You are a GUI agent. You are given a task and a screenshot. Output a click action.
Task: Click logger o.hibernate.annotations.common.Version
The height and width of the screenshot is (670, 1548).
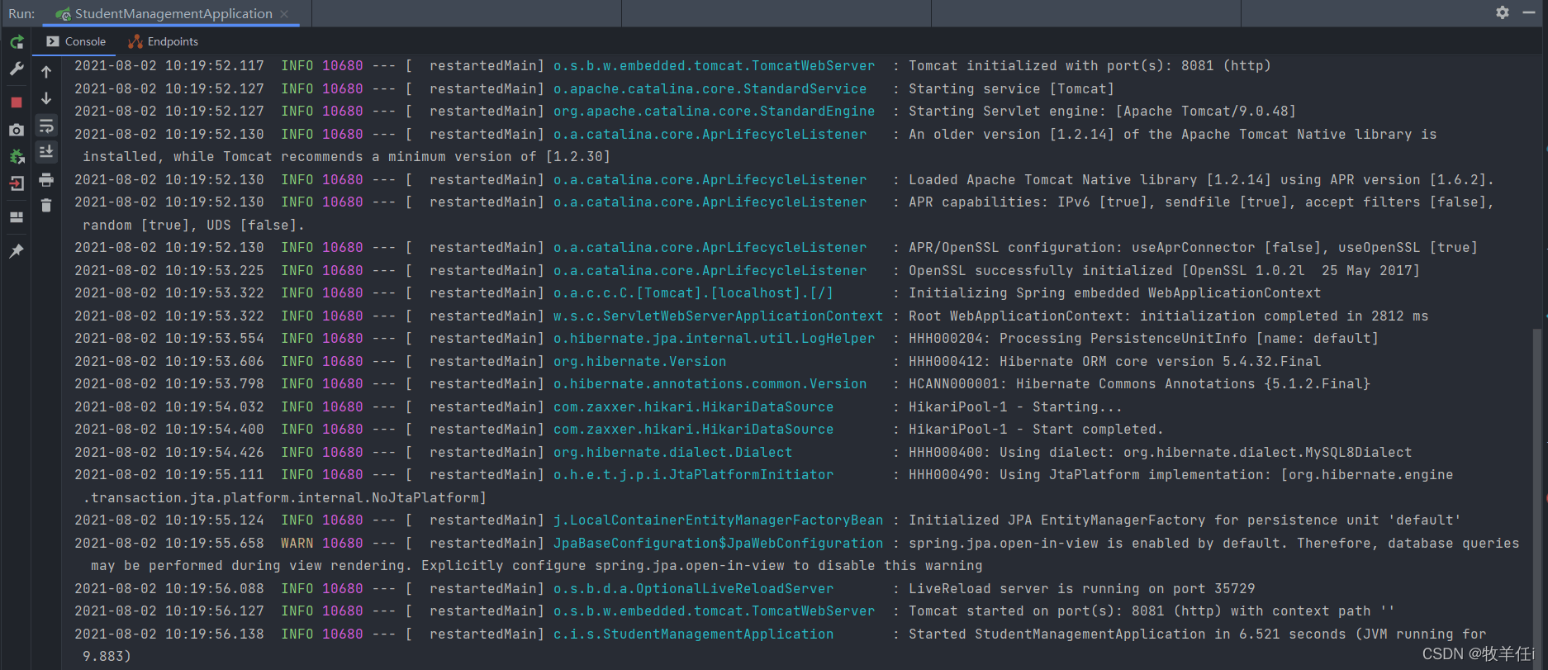pyautogui.click(x=710, y=383)
